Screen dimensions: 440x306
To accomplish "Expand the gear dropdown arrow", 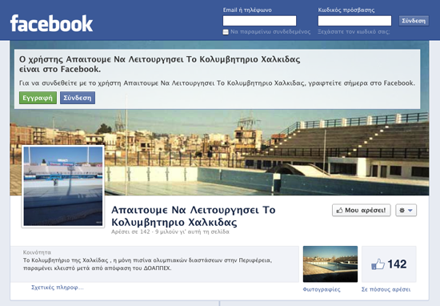I will point(410,210).
